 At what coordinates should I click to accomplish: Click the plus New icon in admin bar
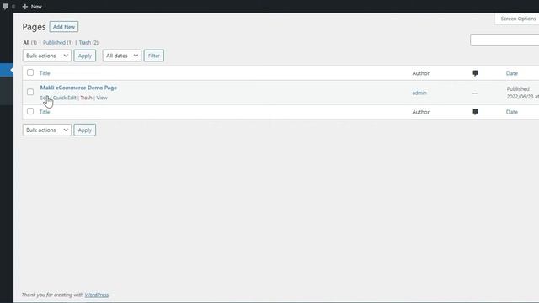click(x=24, y=6)
